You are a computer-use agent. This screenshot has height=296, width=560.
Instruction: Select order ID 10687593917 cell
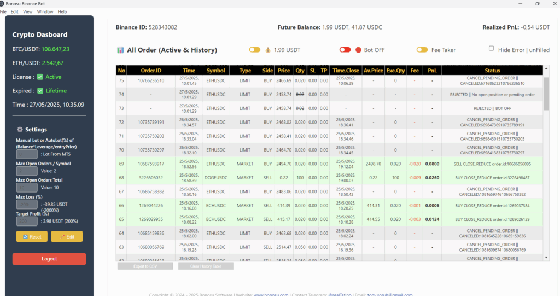151,164
